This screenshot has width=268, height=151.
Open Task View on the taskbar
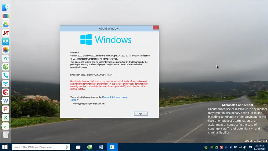(78, 147)
